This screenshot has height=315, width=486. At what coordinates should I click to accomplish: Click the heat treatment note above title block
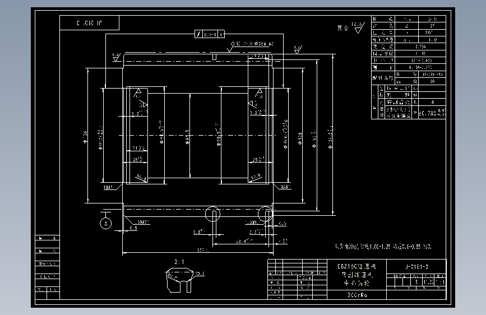pyautogui.click(x=383, y=247)
